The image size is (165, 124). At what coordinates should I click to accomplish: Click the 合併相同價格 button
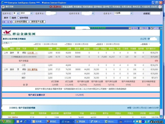(21, 22)
